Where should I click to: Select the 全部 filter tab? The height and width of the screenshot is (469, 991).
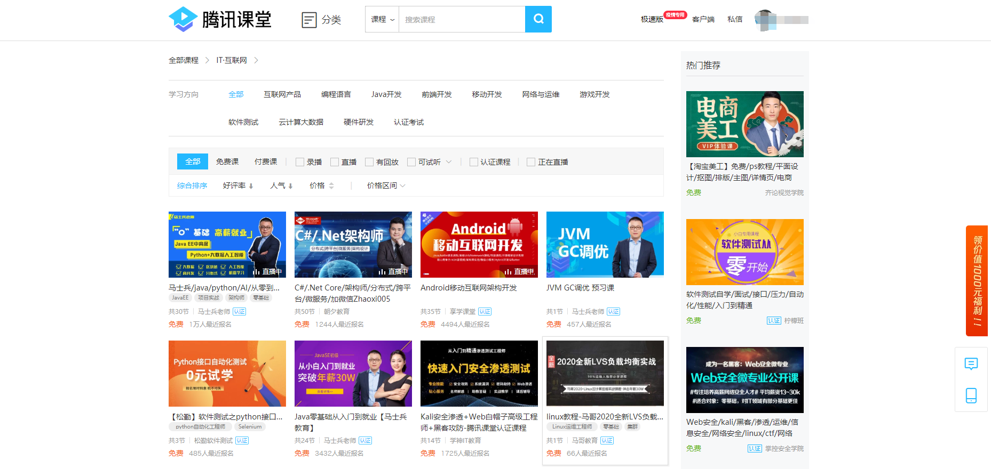pos(193,161)
